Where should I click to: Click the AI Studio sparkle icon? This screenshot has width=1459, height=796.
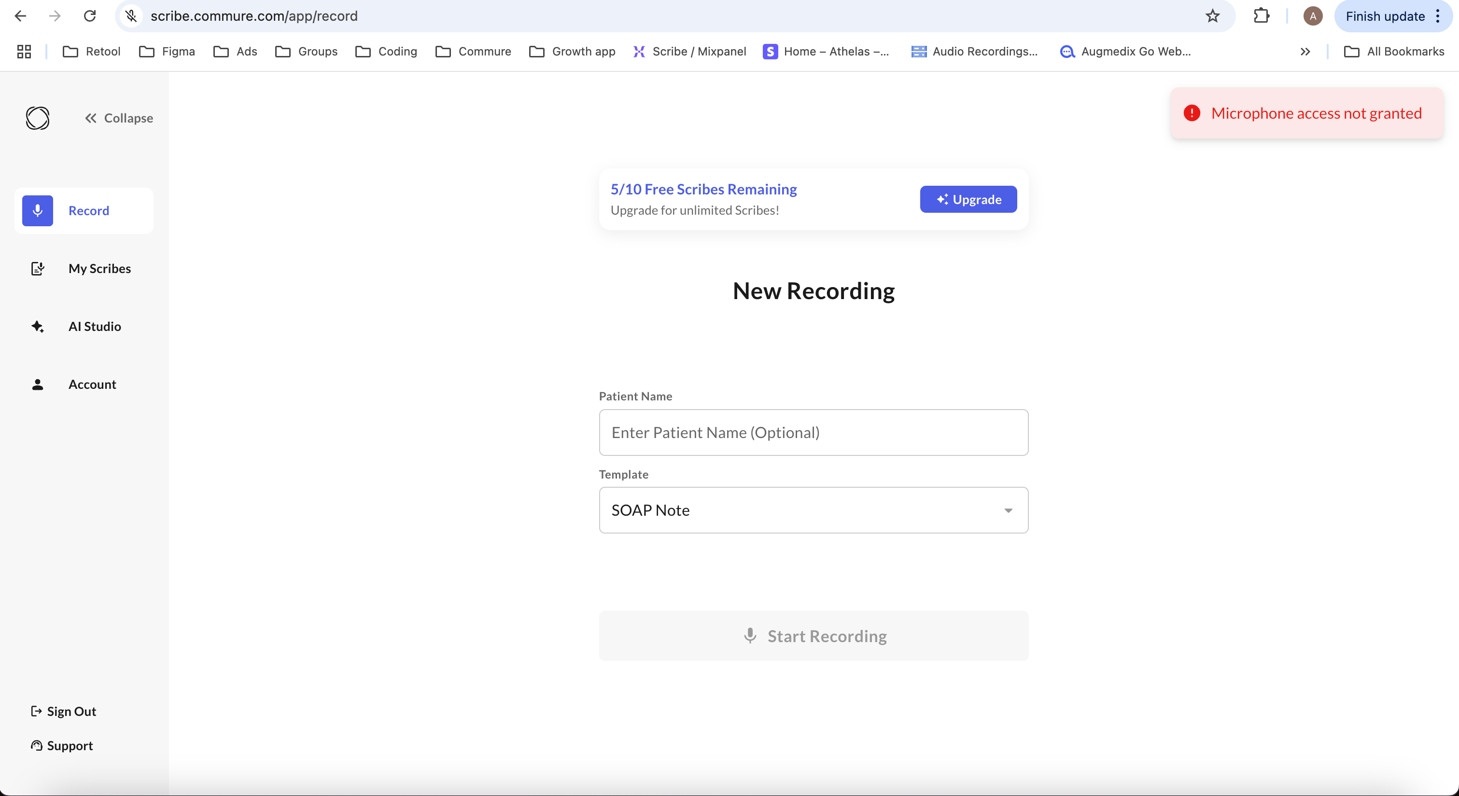(37, 326)
